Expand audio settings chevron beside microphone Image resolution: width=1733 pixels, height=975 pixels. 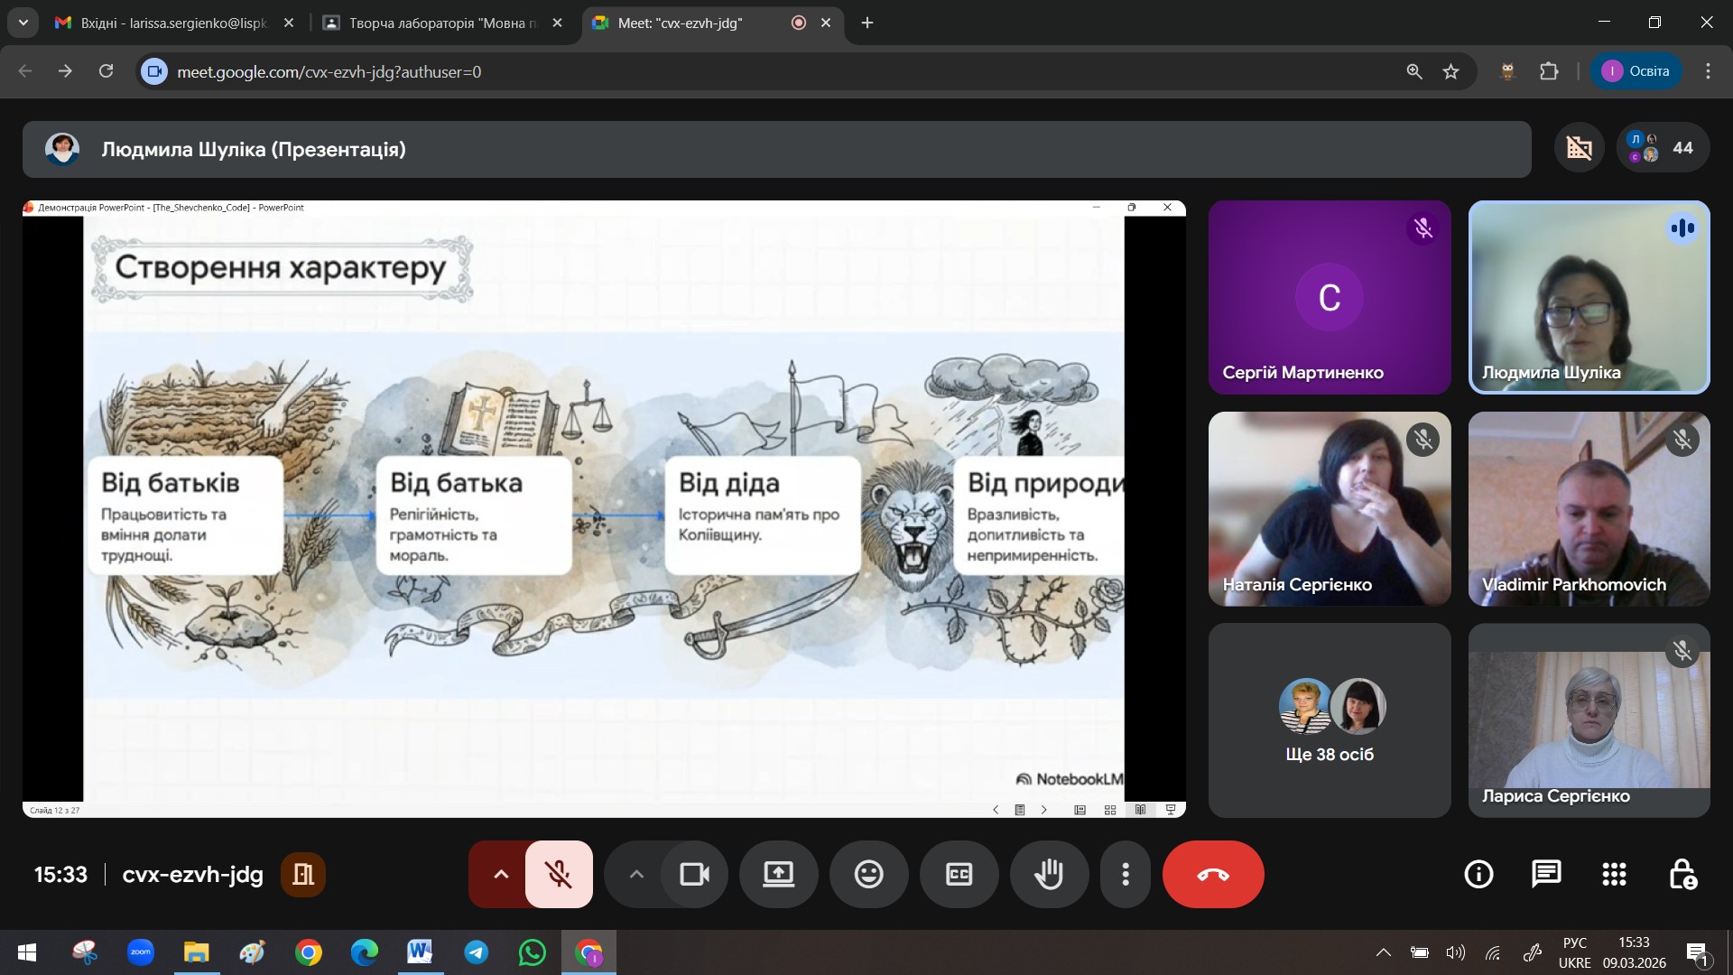(501, 874)
